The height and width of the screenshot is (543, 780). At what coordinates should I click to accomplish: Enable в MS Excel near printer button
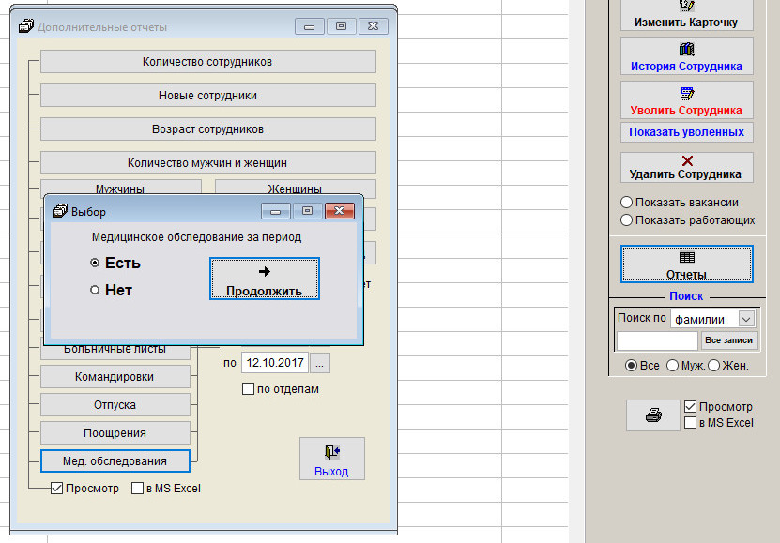point(690,423)
